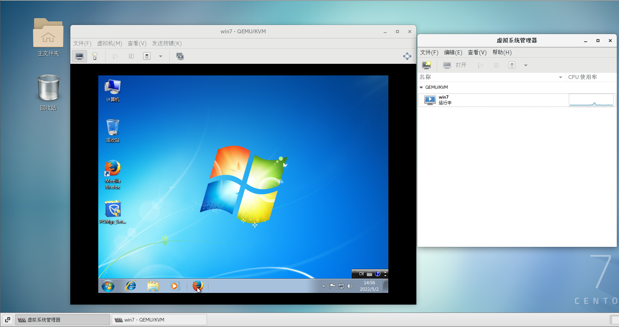Click the Show desktop button in guest
Viewport: 619px width, 327px height.
(386, 286)
